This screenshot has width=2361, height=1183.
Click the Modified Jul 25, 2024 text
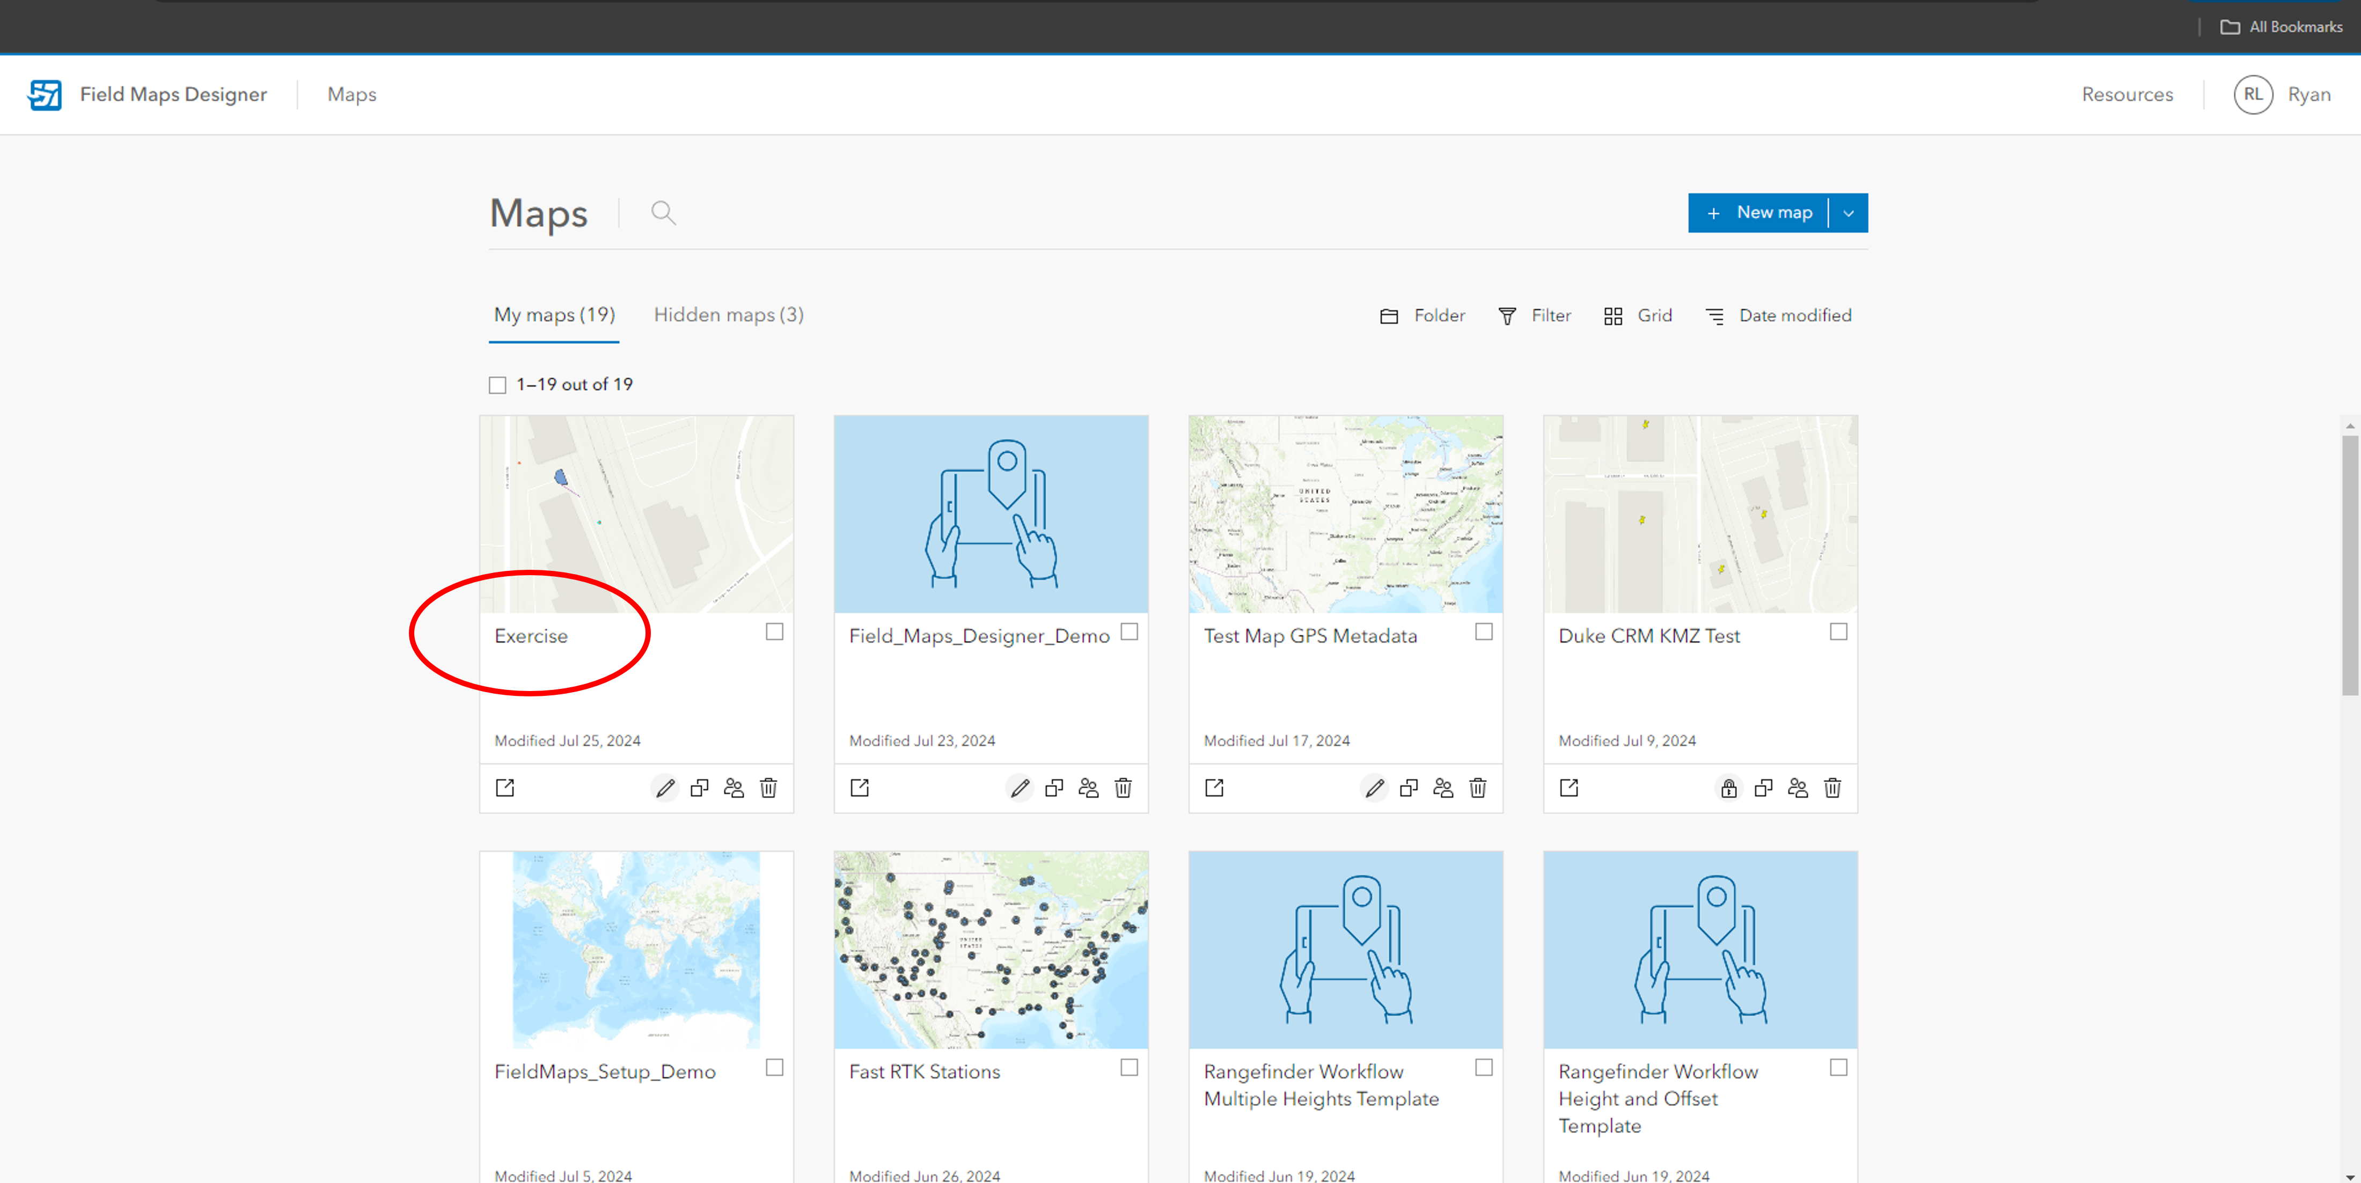point(568,740)
